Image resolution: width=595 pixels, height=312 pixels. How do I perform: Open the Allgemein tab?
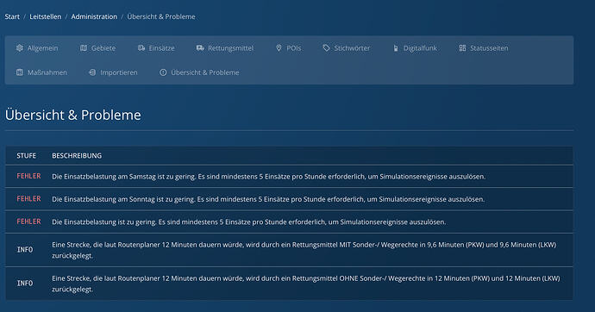click(37, 48)
